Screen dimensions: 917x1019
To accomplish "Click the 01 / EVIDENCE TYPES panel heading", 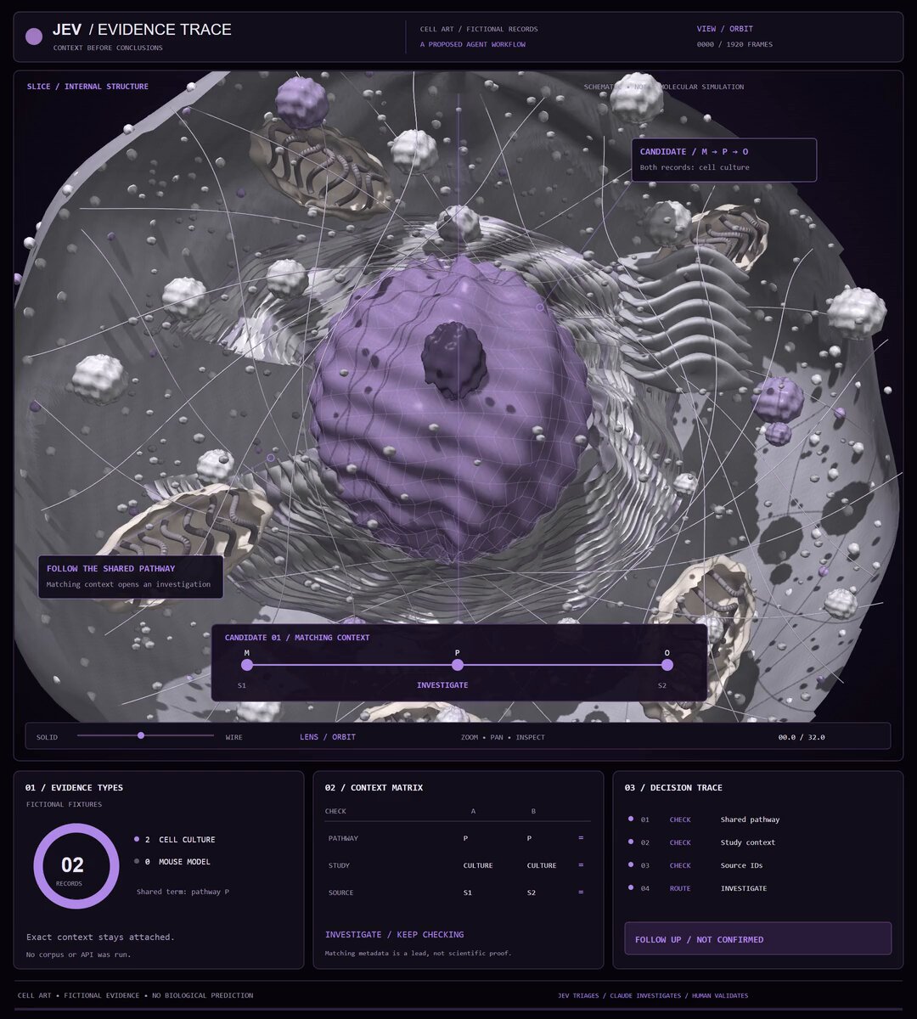I will pyautogui.click(x=74, y=787).
